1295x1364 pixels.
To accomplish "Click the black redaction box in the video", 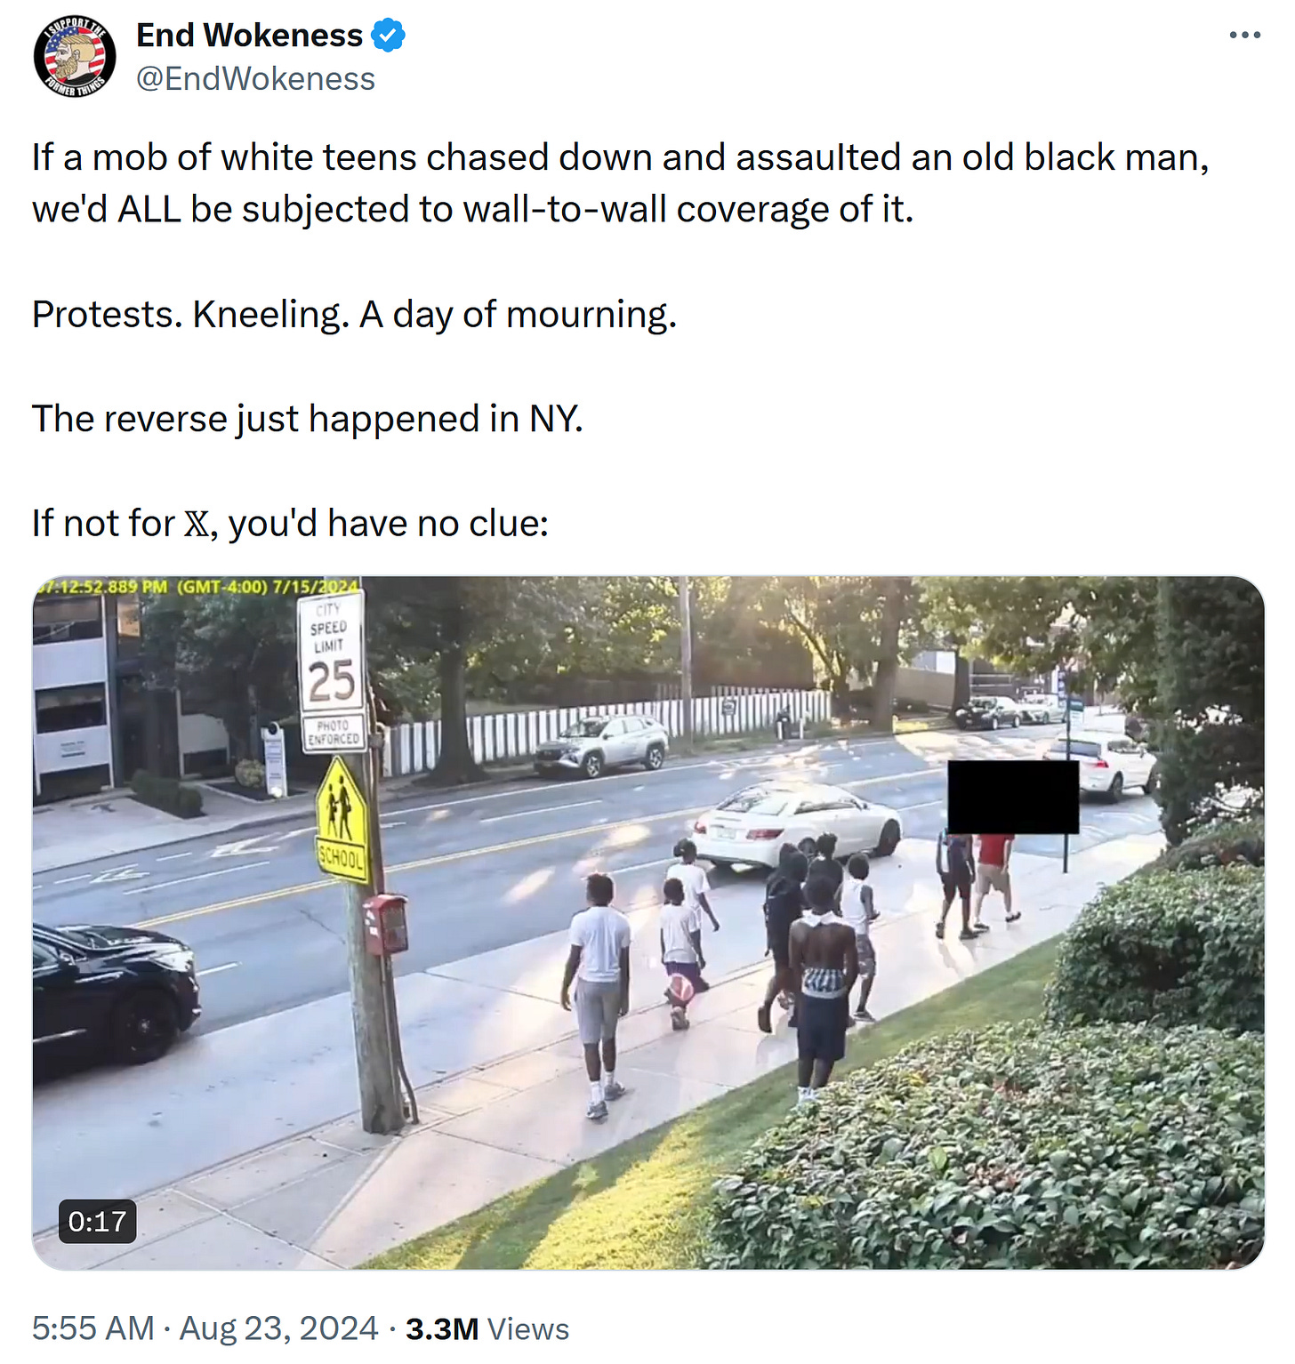I will tap(1013, 797).
